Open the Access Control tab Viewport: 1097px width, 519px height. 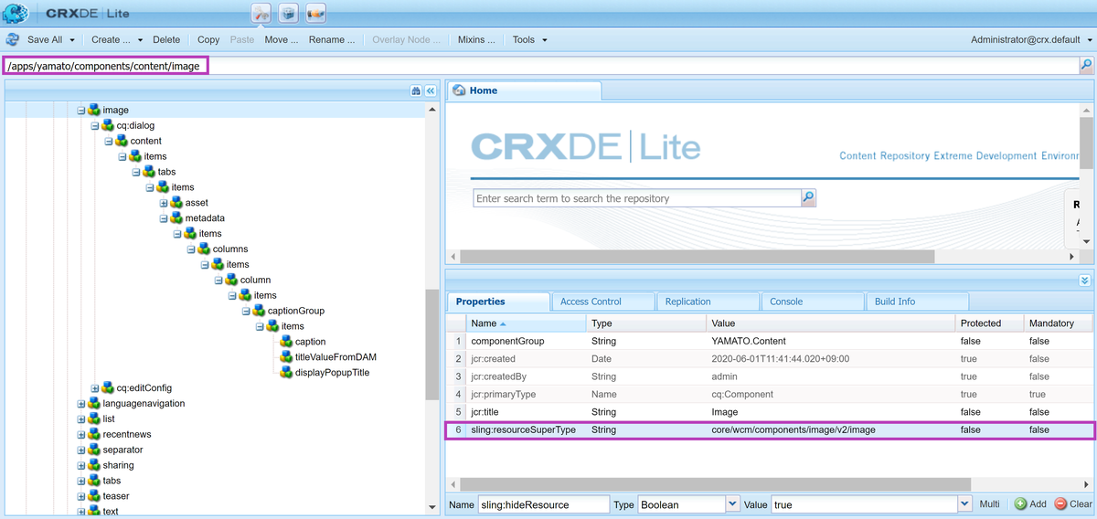coord(603,302)
